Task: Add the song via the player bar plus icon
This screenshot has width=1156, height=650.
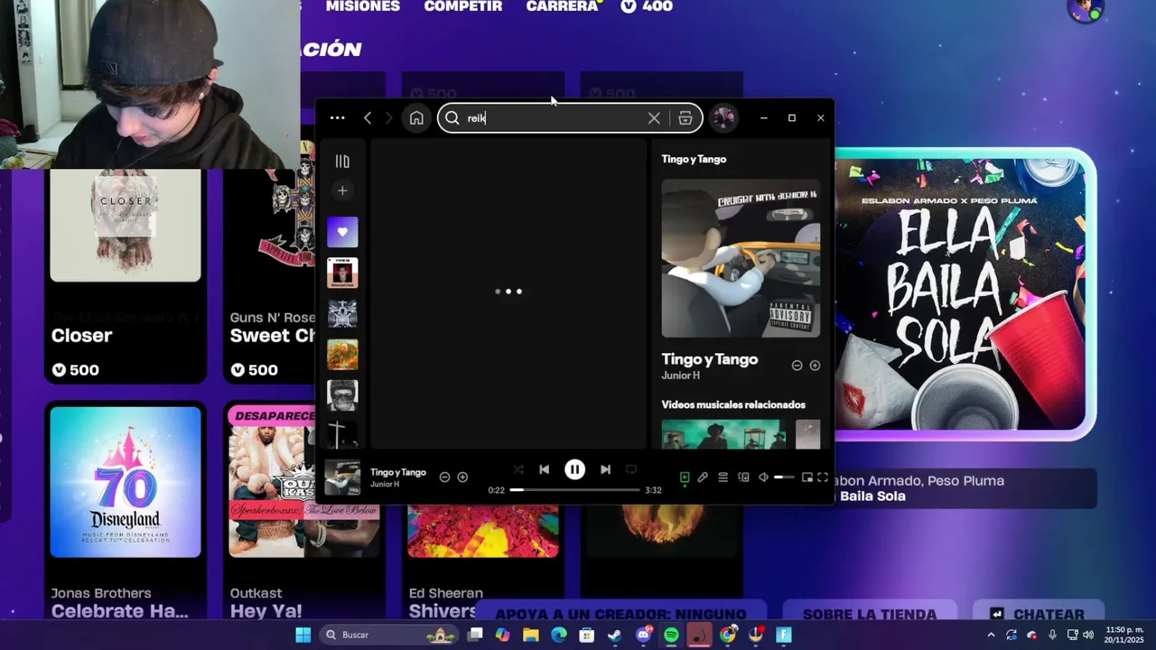Action: (462, 477)
